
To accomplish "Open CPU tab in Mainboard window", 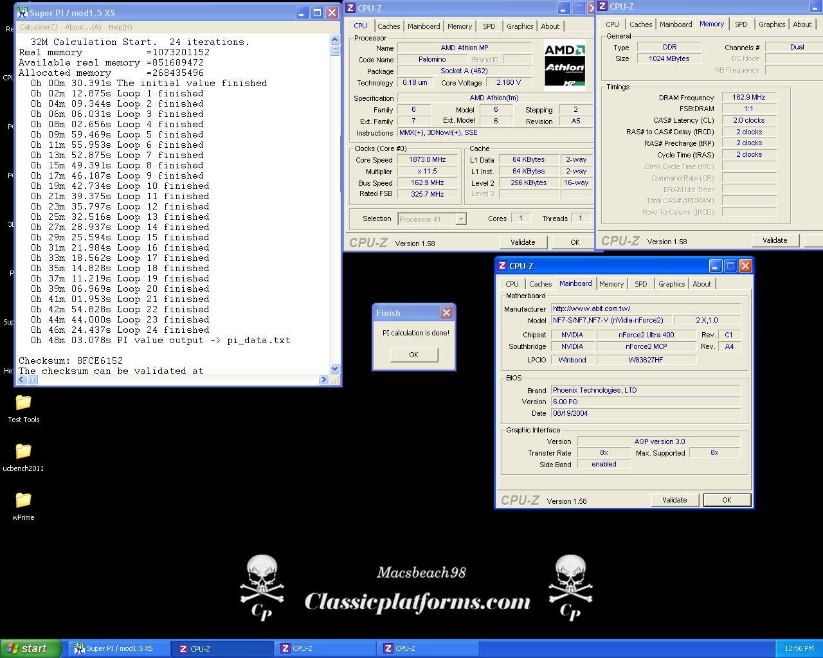I will point(512,284).
